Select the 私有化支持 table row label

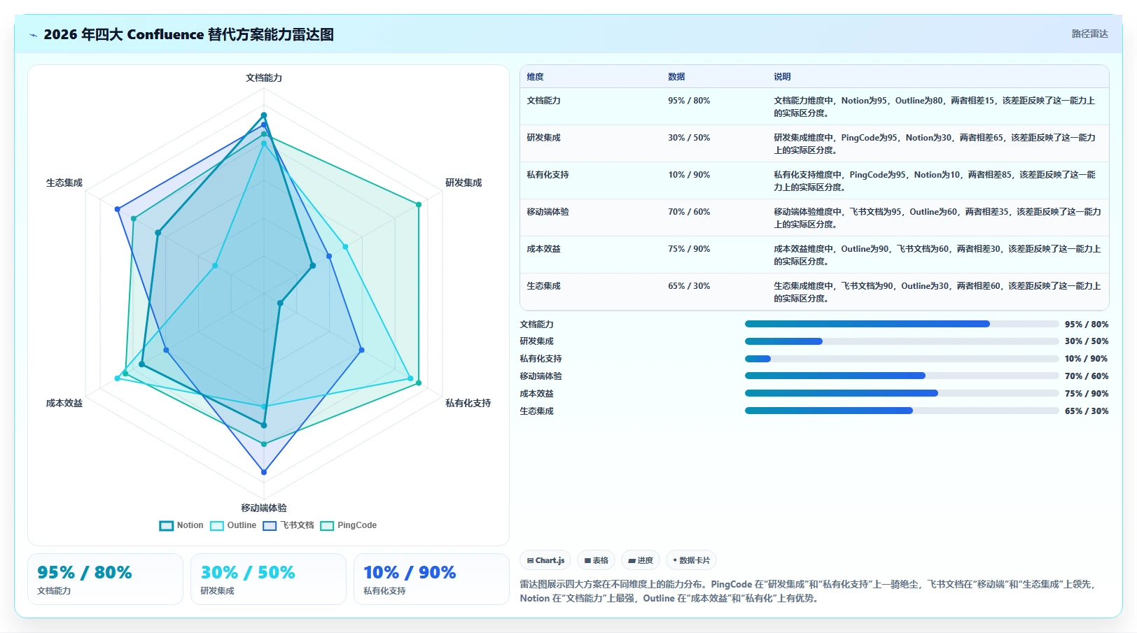tap(547, 175)
